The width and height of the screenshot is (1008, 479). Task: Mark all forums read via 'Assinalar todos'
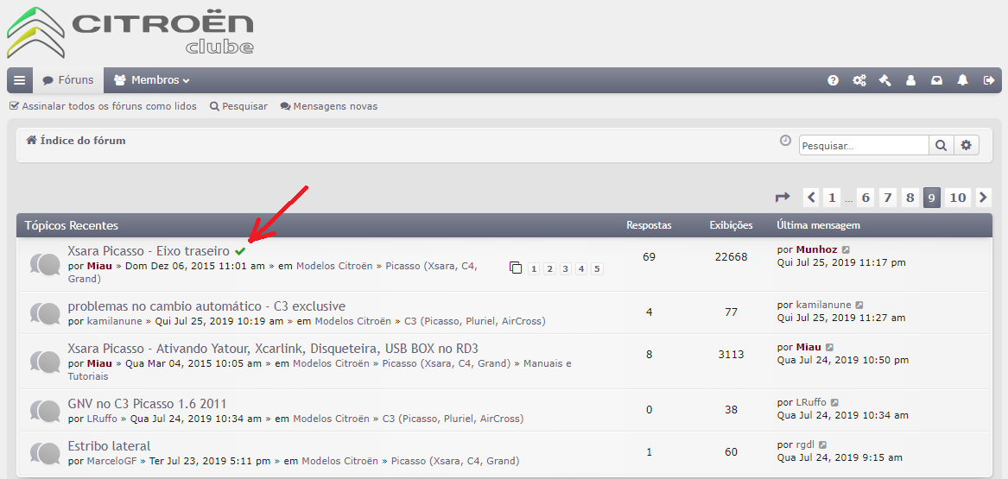point(103,106)
